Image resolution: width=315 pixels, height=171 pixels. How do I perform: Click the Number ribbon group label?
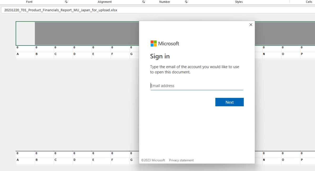[165, 2]
